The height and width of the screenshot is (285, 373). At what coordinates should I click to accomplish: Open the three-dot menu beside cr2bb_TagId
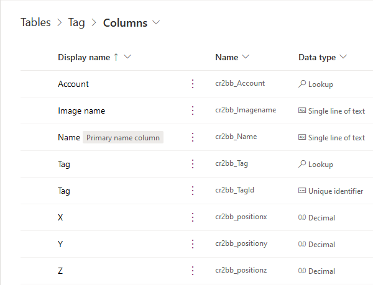(193, 191)
